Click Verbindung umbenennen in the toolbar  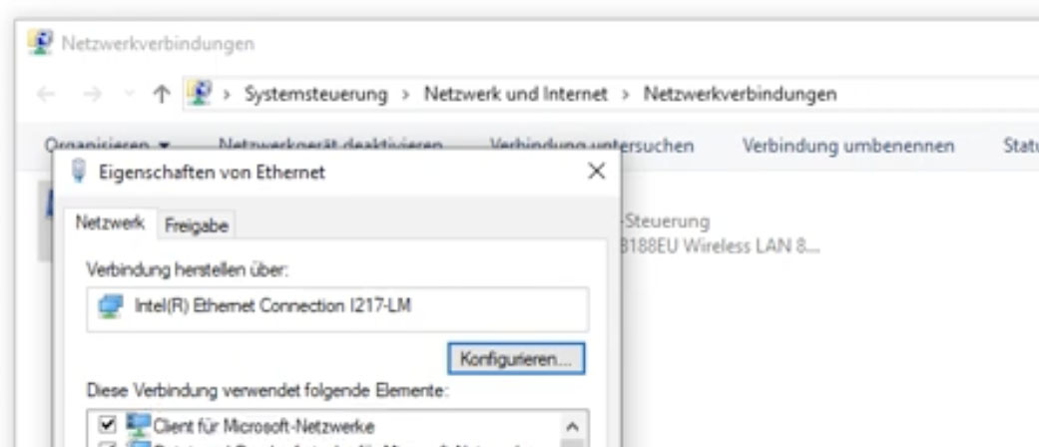tap(848, 145)
